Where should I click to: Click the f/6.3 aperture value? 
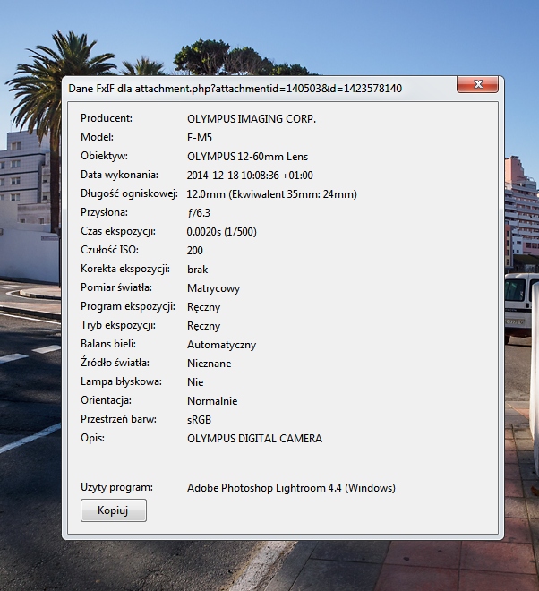tap(198, 213)
